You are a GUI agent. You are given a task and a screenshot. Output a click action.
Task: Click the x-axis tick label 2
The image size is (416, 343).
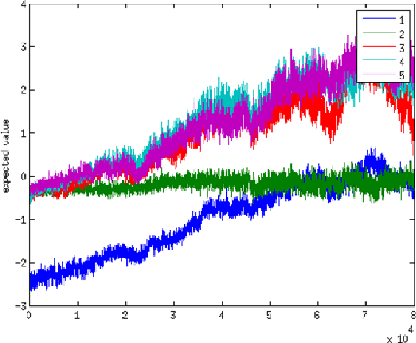pos(125,315)
